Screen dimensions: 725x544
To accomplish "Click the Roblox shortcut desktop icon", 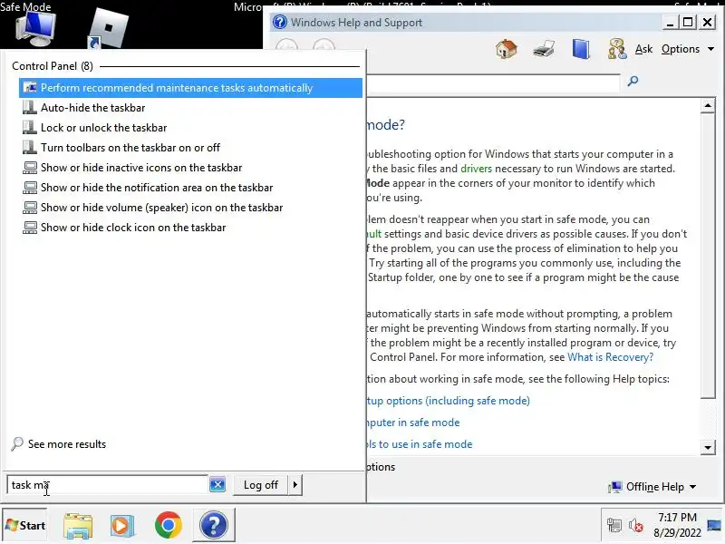I will tap(107, 29).
